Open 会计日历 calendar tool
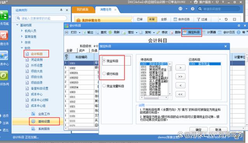248x143 pixels. coord(227,32)
